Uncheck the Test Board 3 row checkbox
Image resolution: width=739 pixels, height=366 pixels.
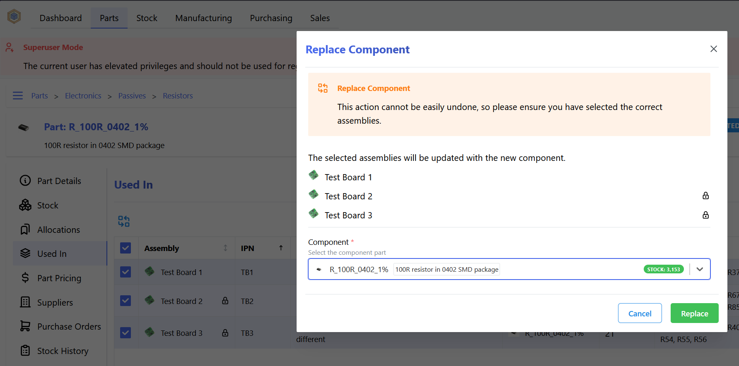coord(126,333)
